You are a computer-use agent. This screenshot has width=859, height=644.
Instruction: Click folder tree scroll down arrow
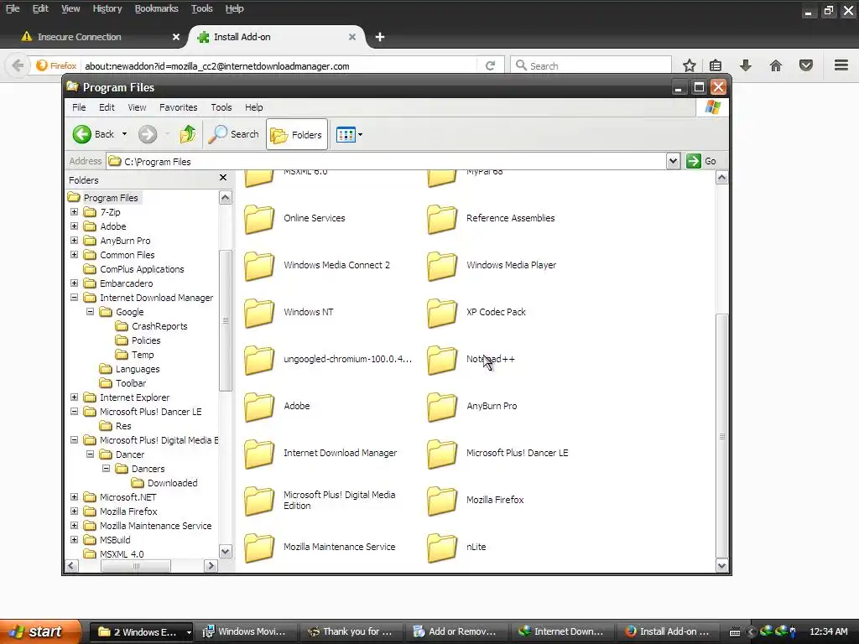click(225, 552)
